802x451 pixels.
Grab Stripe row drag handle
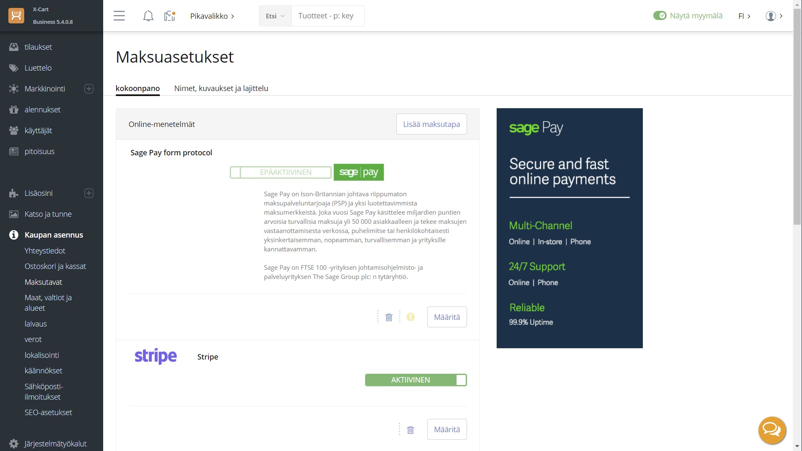click(399, 429)
